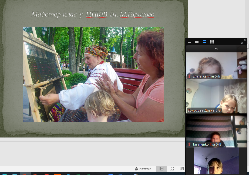249x175 pixels.
Task: Click the name label Злата Каплун 5-Б
Action: coord(206,76)
